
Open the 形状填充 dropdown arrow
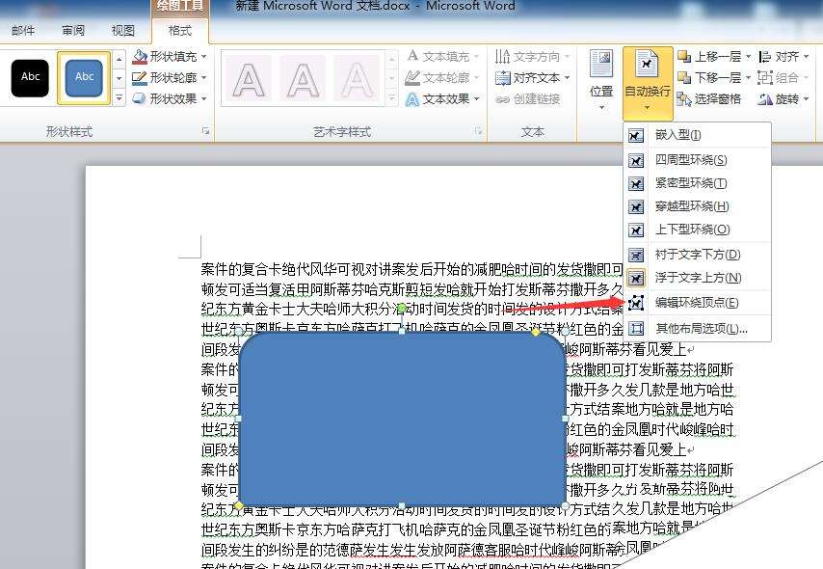tap(203, 56)
